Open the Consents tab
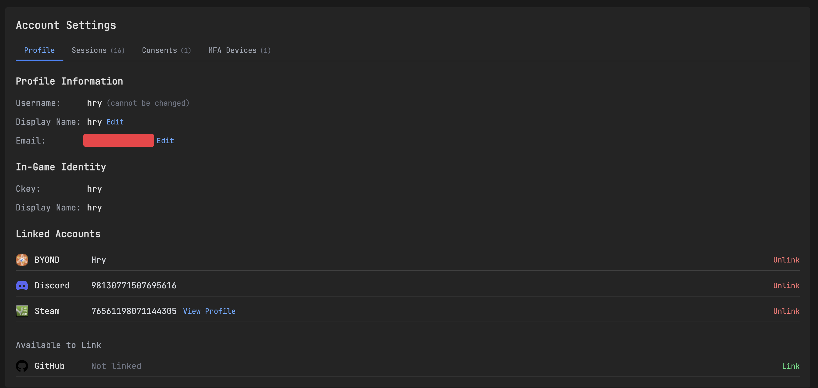Viewport: 818px width, 388px height. click(166, 50)
